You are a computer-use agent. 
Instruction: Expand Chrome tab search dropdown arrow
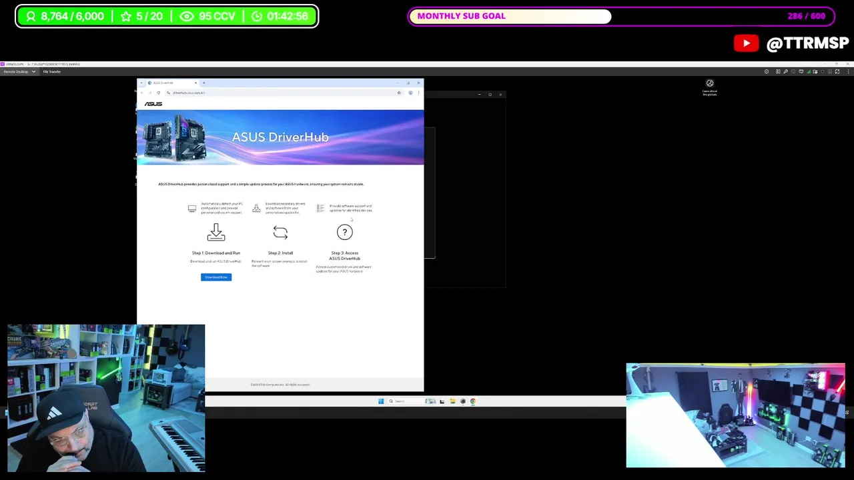(141, 83)
